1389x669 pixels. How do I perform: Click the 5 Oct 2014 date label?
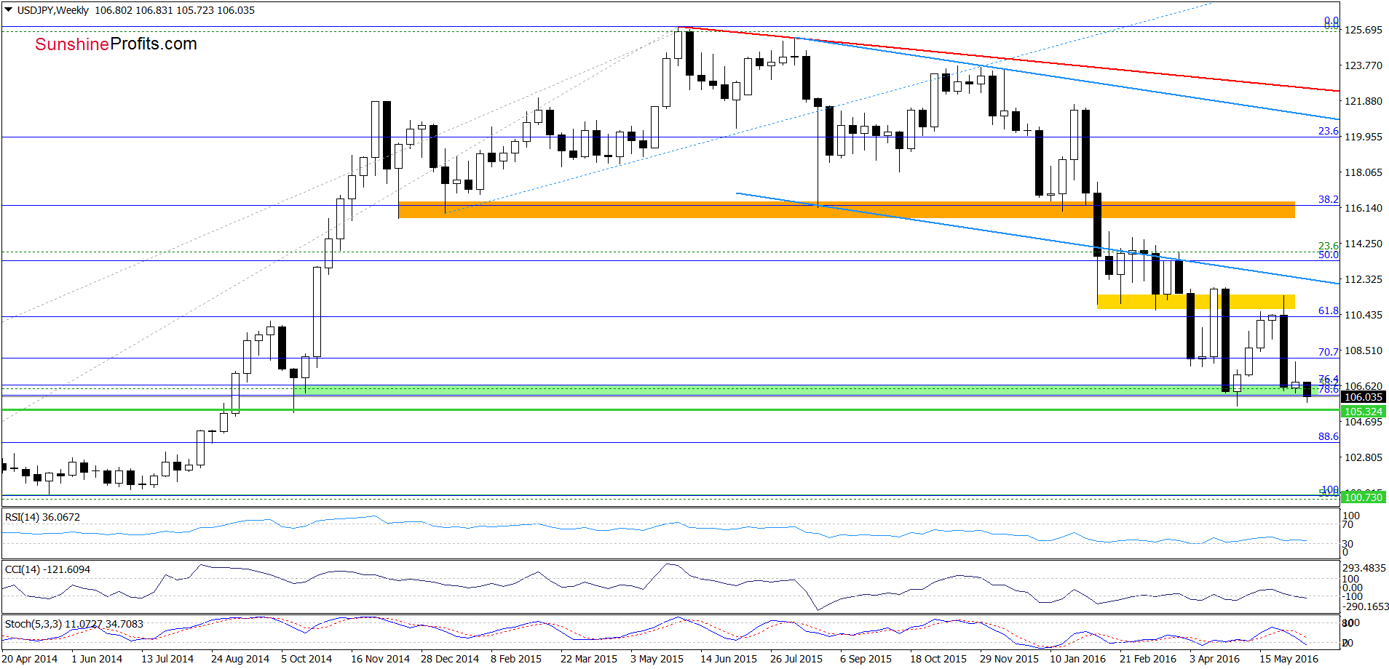306,659
